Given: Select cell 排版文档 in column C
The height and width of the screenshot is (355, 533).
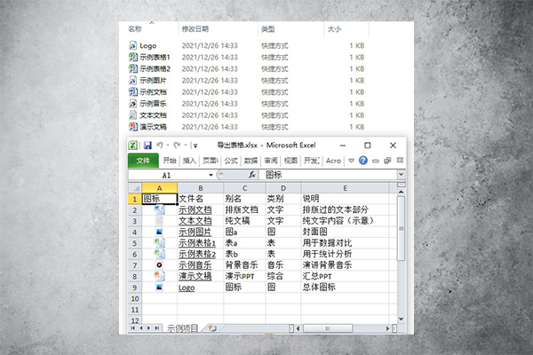Looking at the screenshot, I should 244,209.
